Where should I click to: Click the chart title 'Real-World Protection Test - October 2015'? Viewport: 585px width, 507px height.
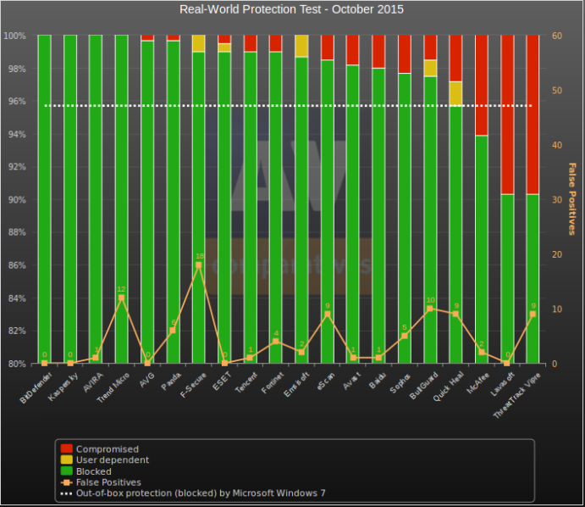(x=291, y=9)
